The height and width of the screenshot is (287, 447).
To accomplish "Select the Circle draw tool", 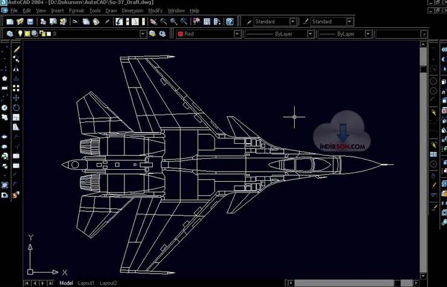I will tap(5, 108).
